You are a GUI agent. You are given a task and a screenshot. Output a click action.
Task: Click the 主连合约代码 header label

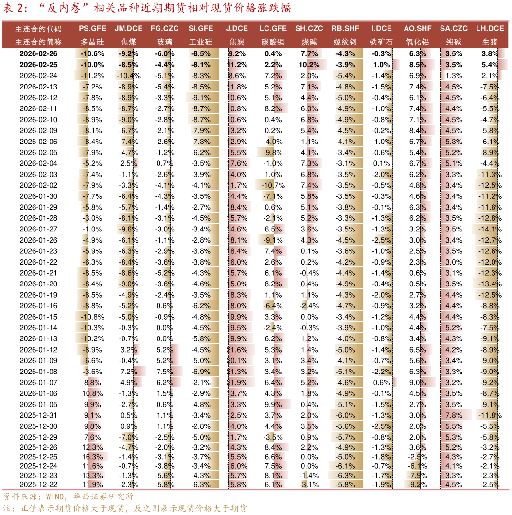coord(38,29)
